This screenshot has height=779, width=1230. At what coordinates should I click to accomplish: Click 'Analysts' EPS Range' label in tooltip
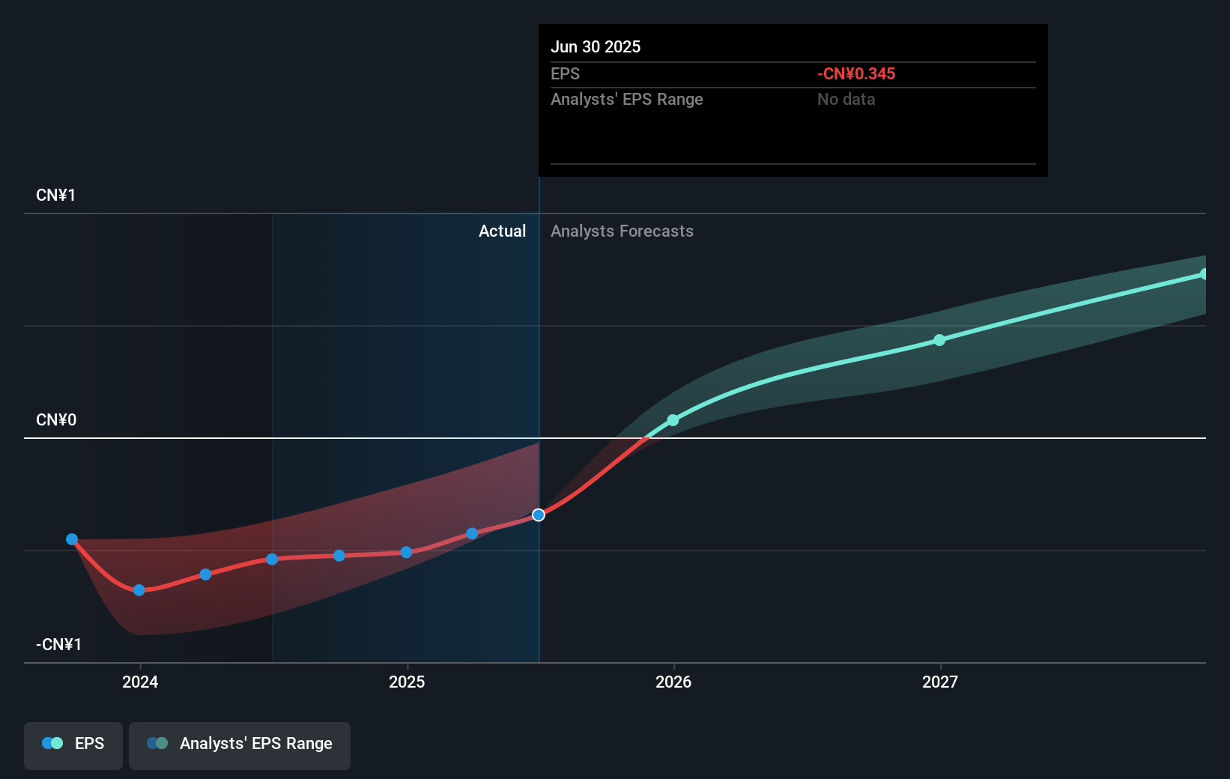[x=627, y=99]
